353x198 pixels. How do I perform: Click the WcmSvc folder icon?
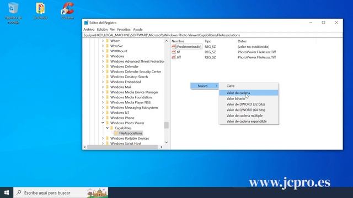pyautogui.click(x=108, y=46)
